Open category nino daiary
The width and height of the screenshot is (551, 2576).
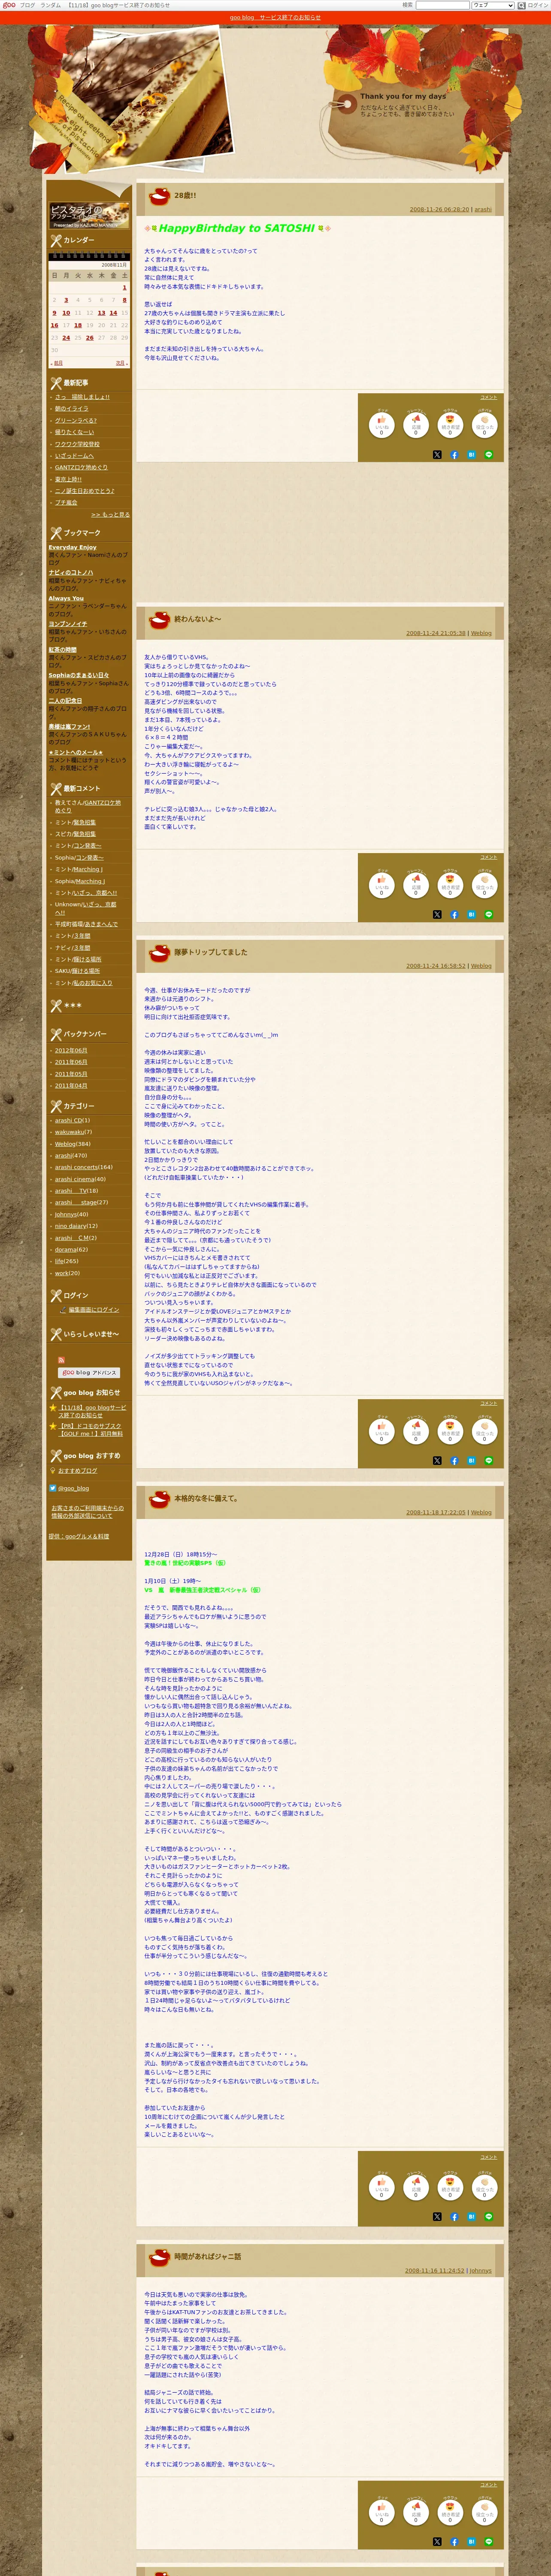click(70, 1226)
